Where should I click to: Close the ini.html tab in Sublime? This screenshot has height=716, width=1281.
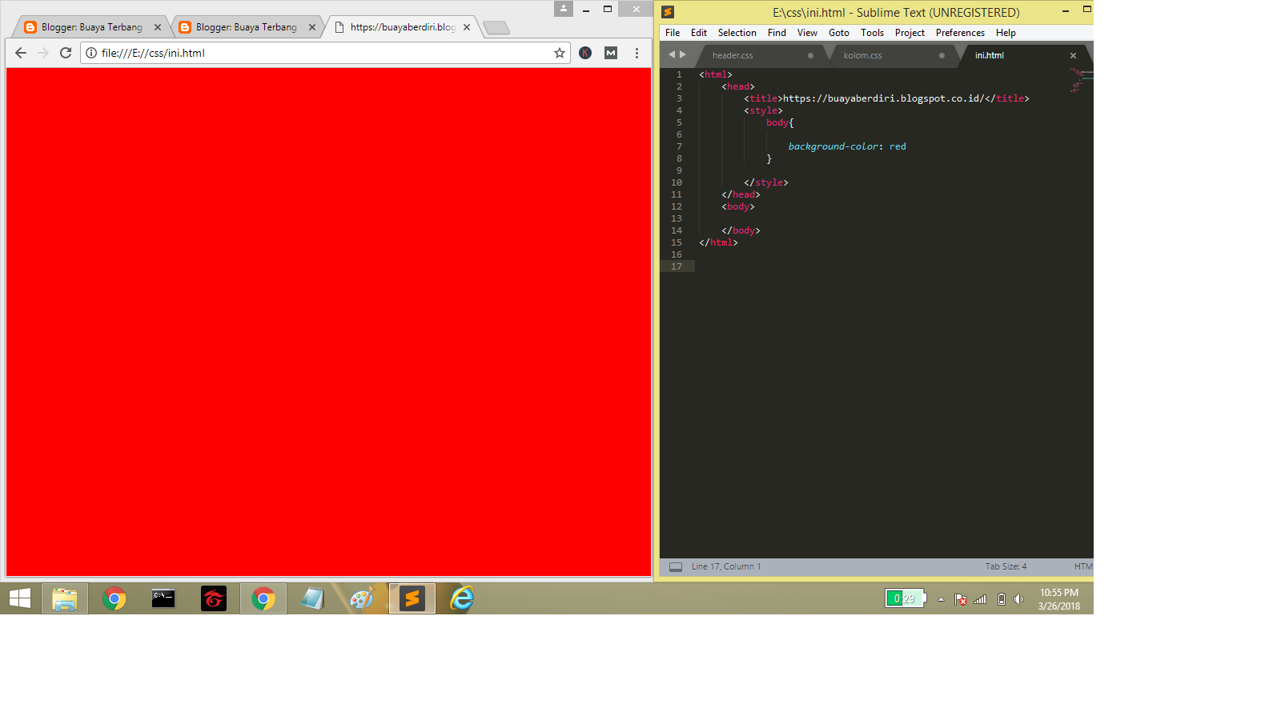pyautogui.click(x=1073, y=55)
